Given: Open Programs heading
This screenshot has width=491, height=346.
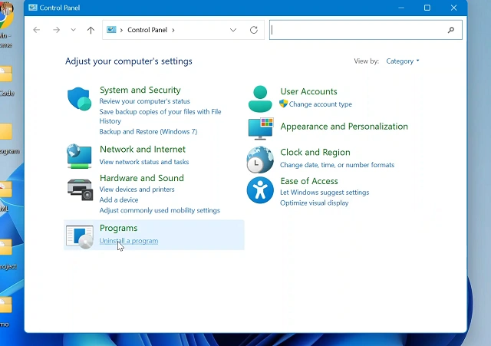Looking at the screenshot, I should click(x=118, y=228).
